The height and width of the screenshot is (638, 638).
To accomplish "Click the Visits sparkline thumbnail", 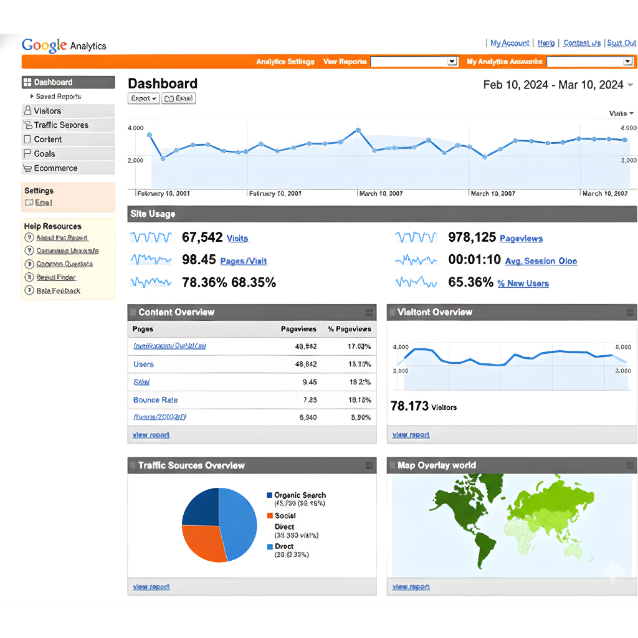I will (151, 237).
